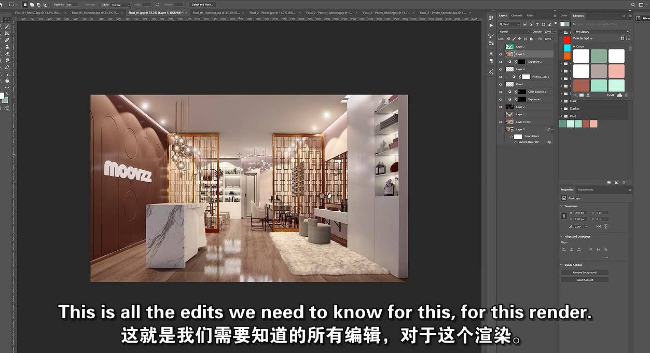Click the Add to selection icon

coord(32,5)
